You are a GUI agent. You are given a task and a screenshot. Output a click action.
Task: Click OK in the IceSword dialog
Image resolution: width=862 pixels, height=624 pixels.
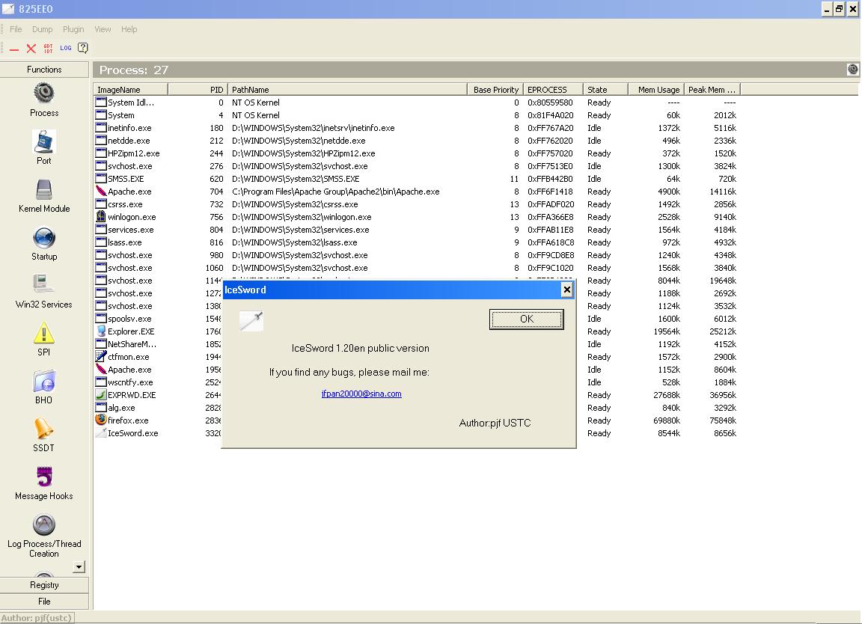(526, 319)
